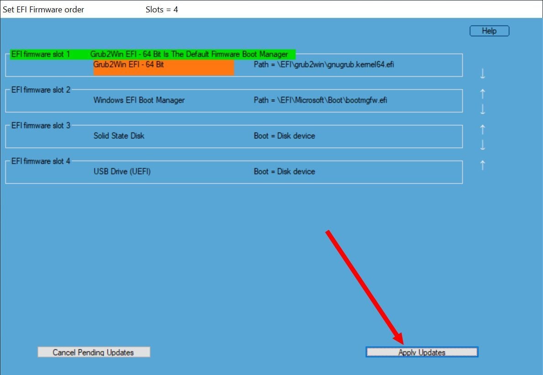
Task: Move slot 1 Grub2Win entry down
Action: (x=482, y=74)
